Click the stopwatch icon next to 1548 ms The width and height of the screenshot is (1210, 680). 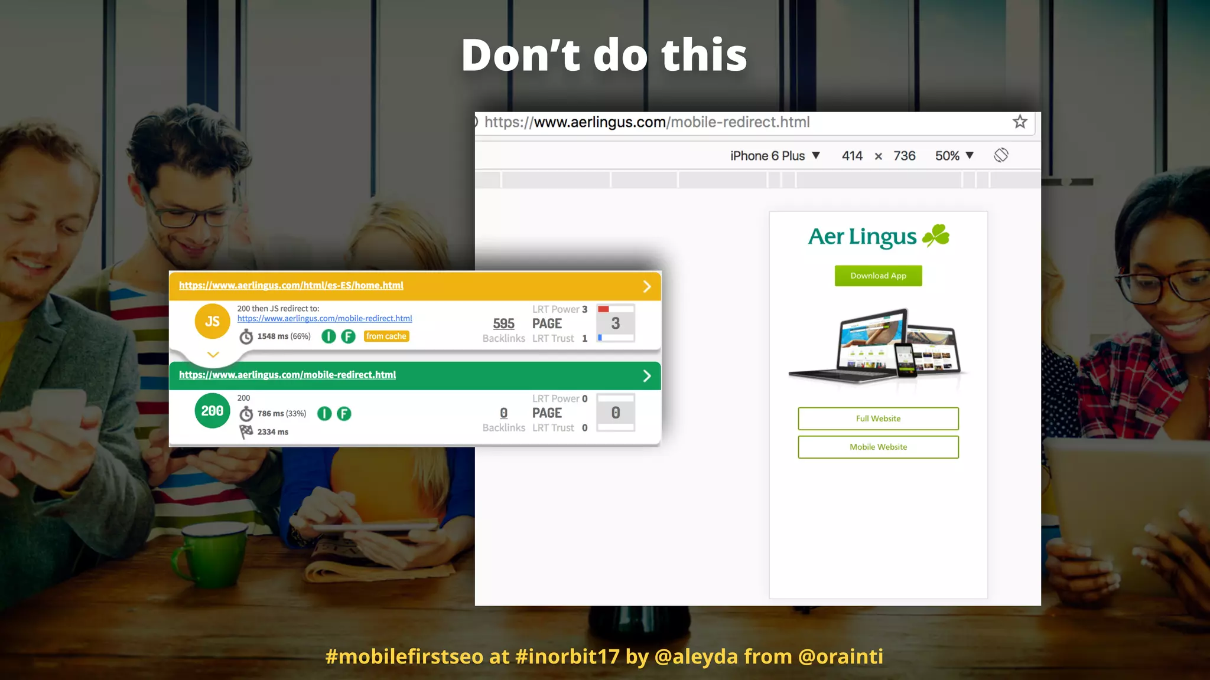(246, 336)
